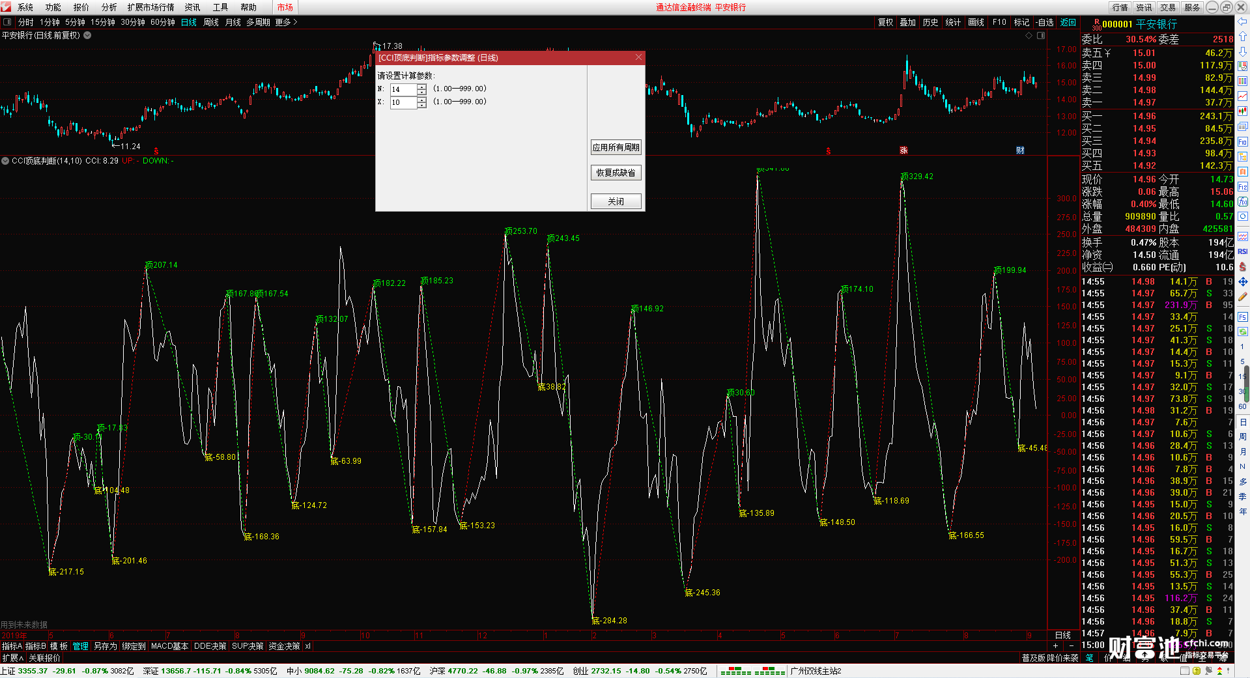The height and width of the screenshot is (678, 1250).
Task: Open the 报价 menu
Action: pyautogui.click(x=81, y=7)
